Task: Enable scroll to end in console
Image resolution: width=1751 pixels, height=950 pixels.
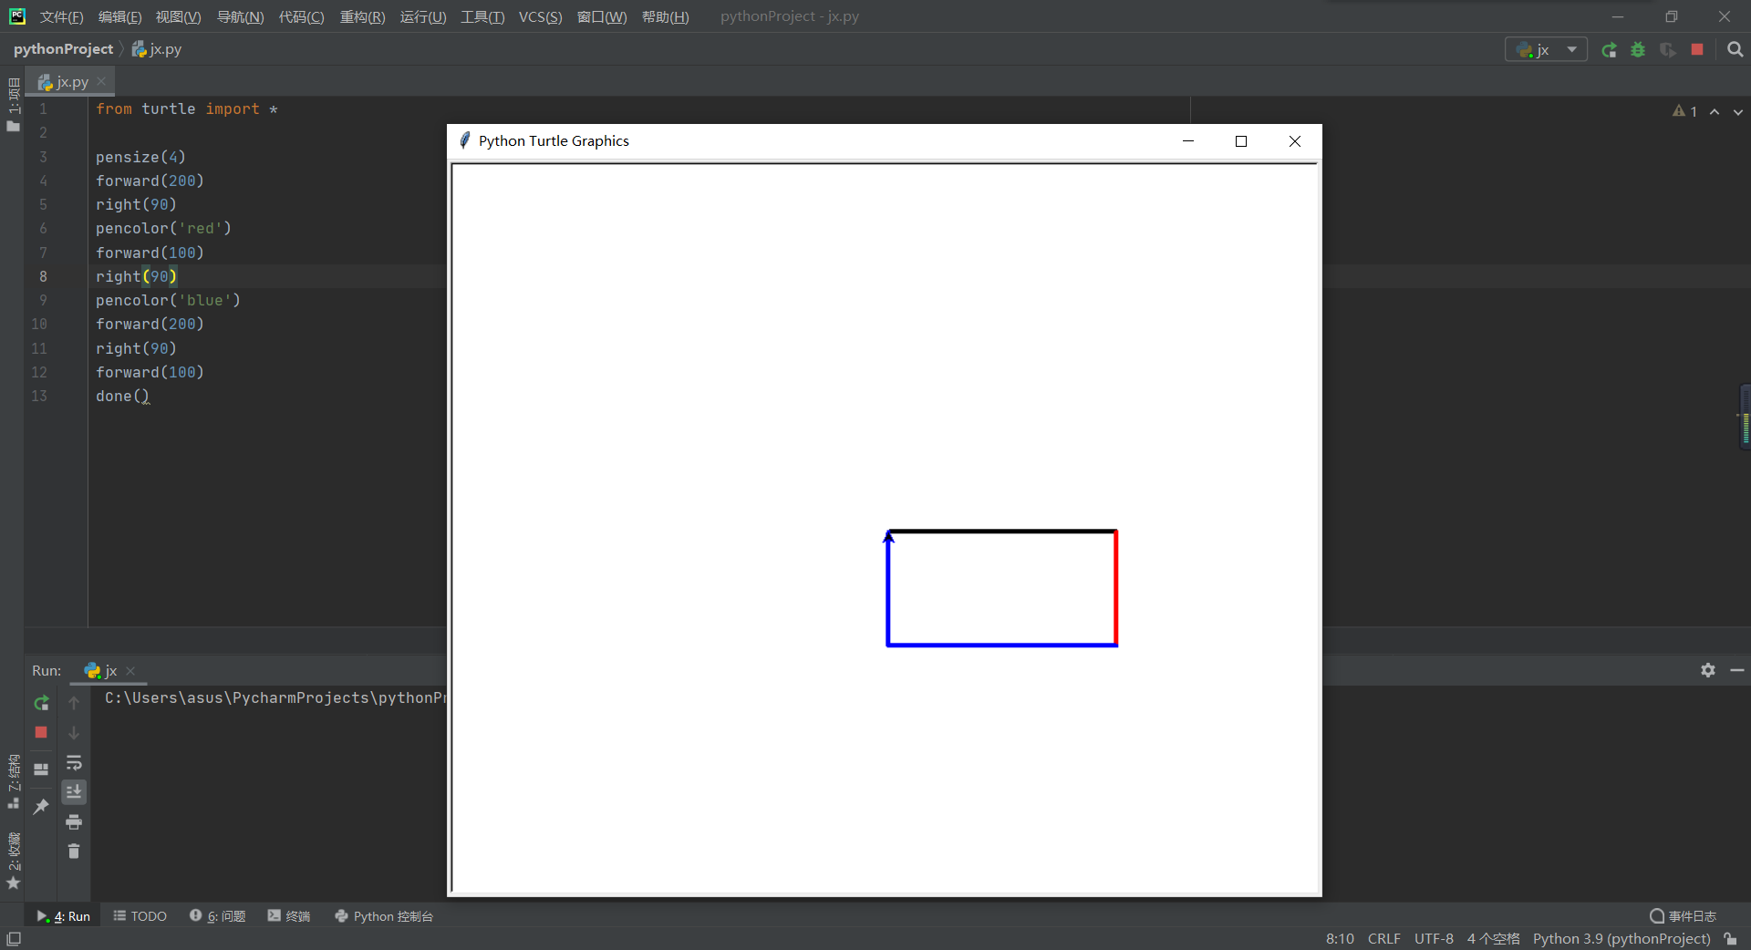Action: [74, 792]
